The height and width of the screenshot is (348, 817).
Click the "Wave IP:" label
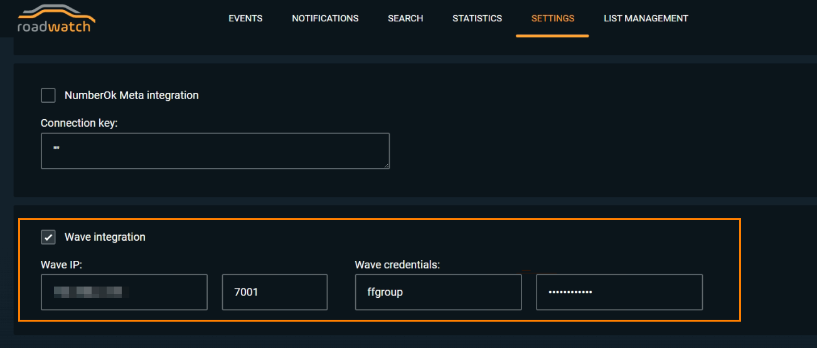tap(61, 265)
